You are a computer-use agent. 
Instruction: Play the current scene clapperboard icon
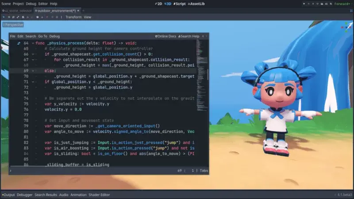click(322, 4)
